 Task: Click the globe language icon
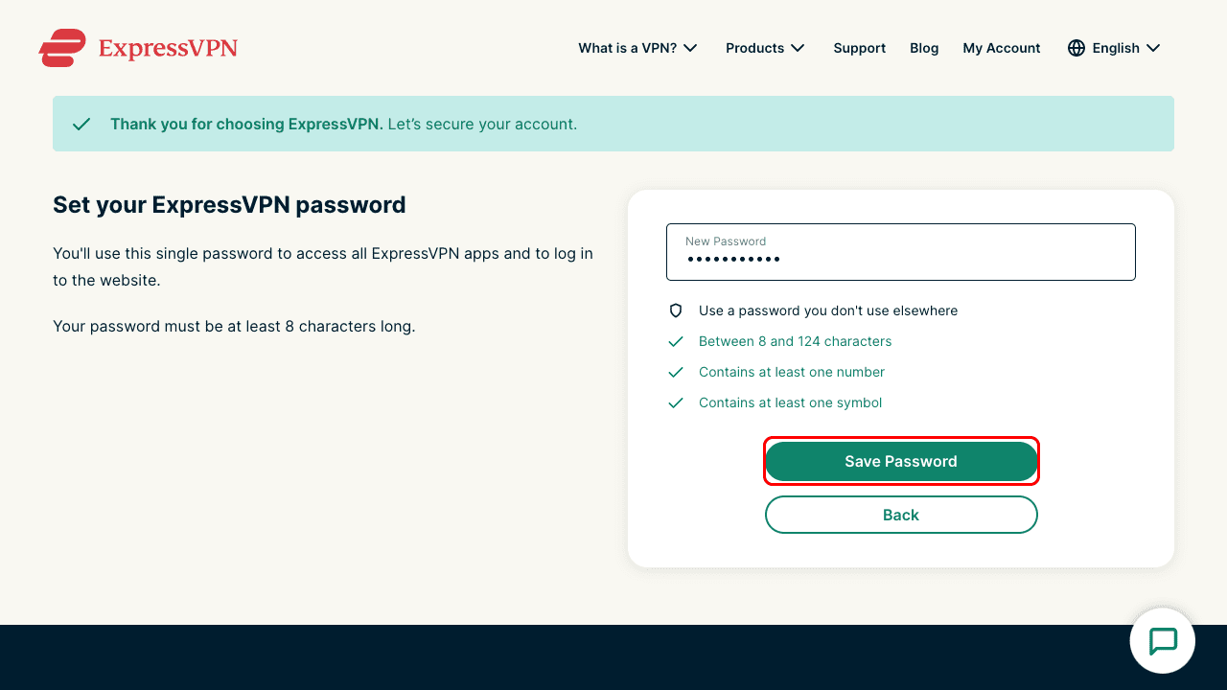click(1076, 48)
